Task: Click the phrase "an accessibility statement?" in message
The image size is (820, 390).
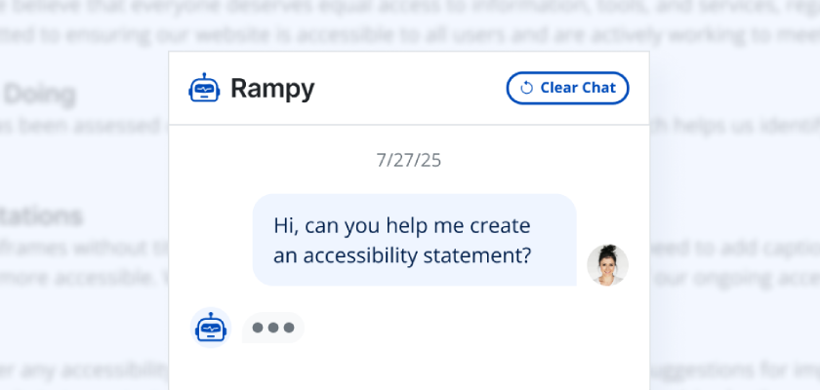Action: click(401, 255)
